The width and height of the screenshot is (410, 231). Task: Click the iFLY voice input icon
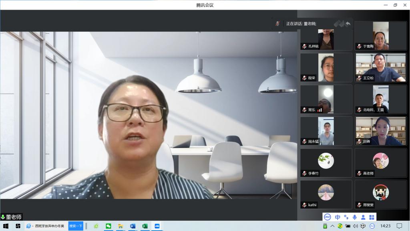pyautogui.click(x=327, y=217)
